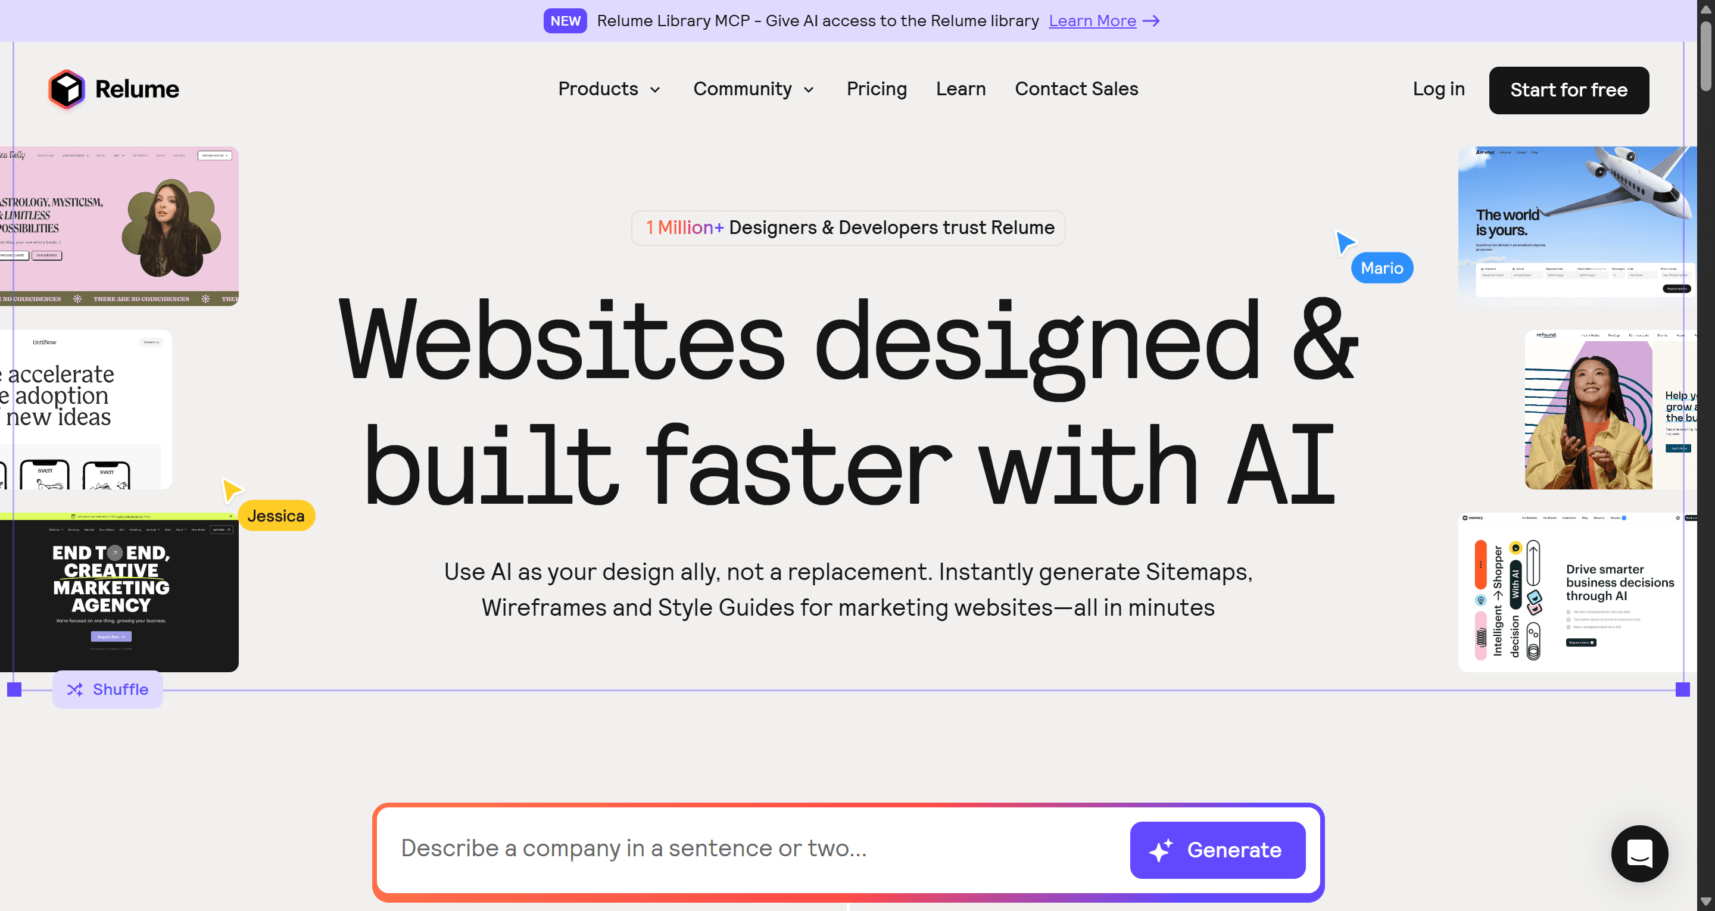Click the Relume cube logo icon
1715x911 pixels.
coord(67,89)
